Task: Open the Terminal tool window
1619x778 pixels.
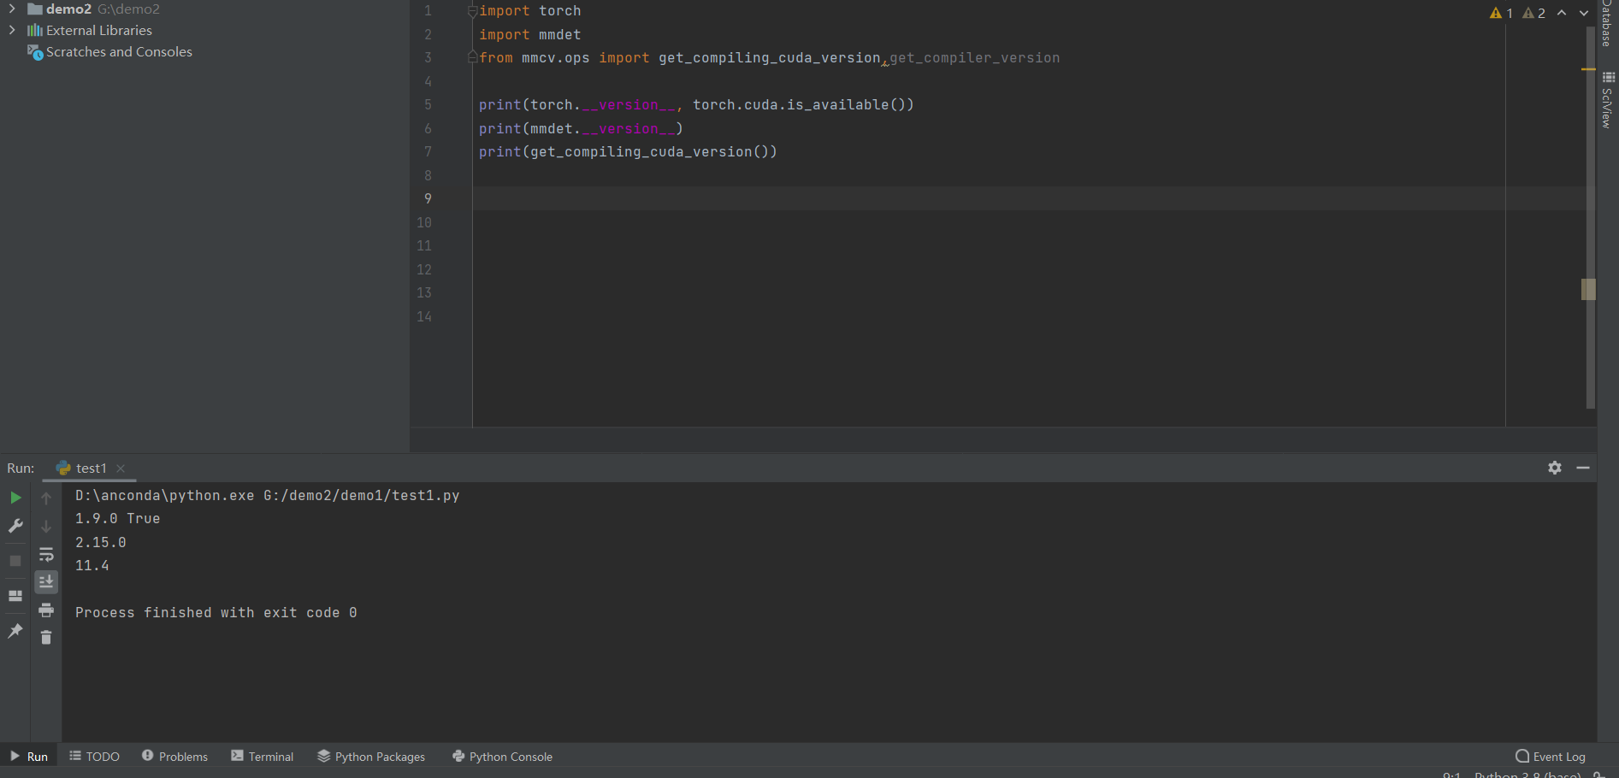Action: (x=262, y=757)
